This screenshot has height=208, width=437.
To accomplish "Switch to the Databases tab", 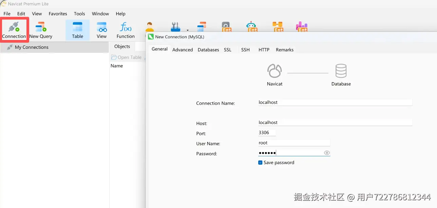I will (x=208, y=49).
